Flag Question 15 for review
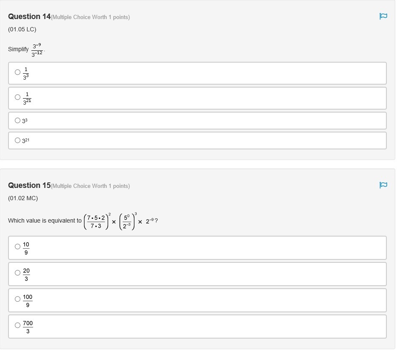 [383, 185]
